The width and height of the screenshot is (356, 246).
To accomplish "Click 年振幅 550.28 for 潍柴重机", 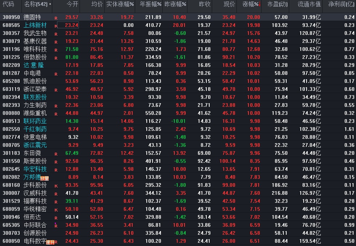I will (153, 113).
